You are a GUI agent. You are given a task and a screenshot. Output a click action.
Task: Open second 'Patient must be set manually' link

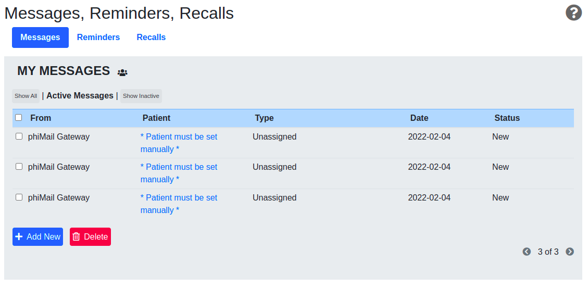tap(179, 173)
